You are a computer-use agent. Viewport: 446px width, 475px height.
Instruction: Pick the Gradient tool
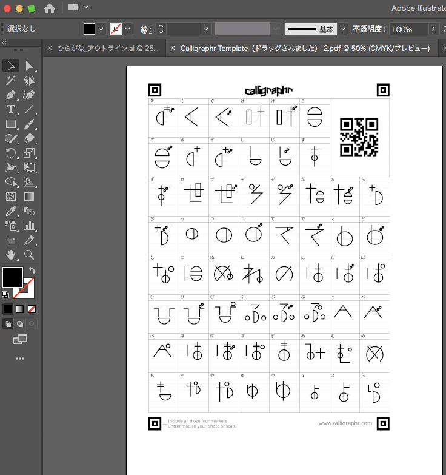tap(29, 197)
